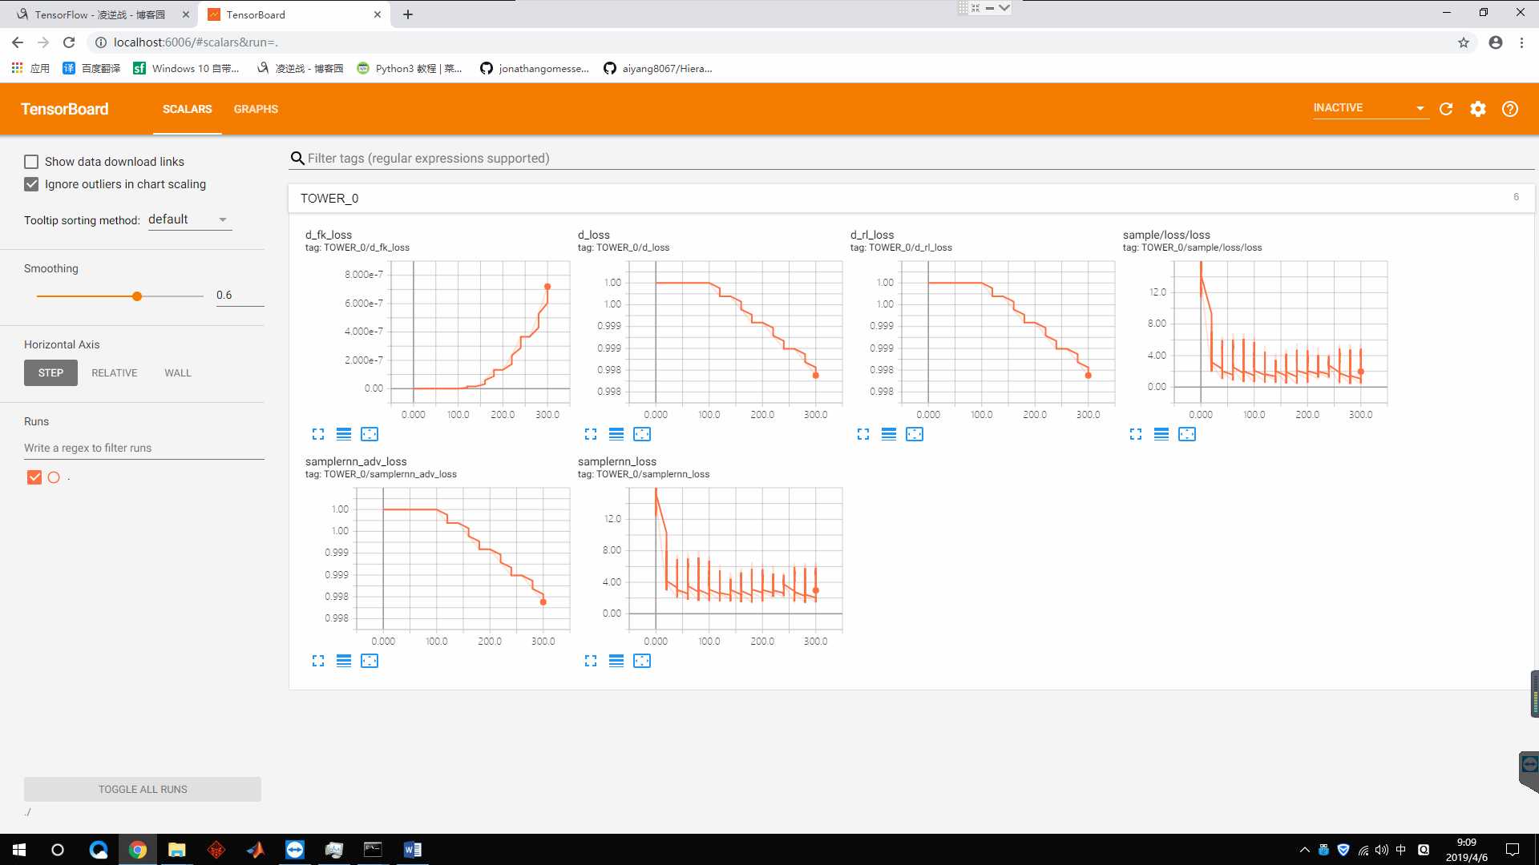Image resolution: width=1539 pixels, height=865 pixels.
Task: Open Windows notification center
Action: pos(1513,850)
